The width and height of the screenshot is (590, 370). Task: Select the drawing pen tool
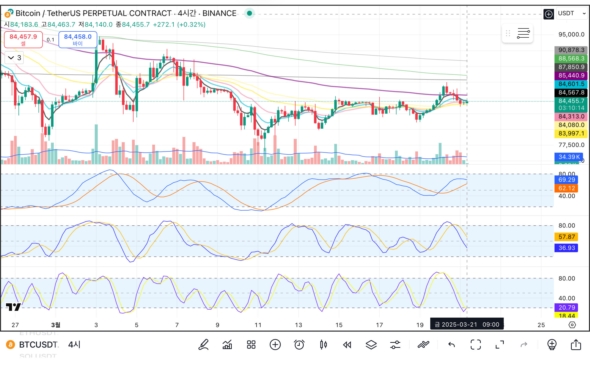(x=203, y=345)
